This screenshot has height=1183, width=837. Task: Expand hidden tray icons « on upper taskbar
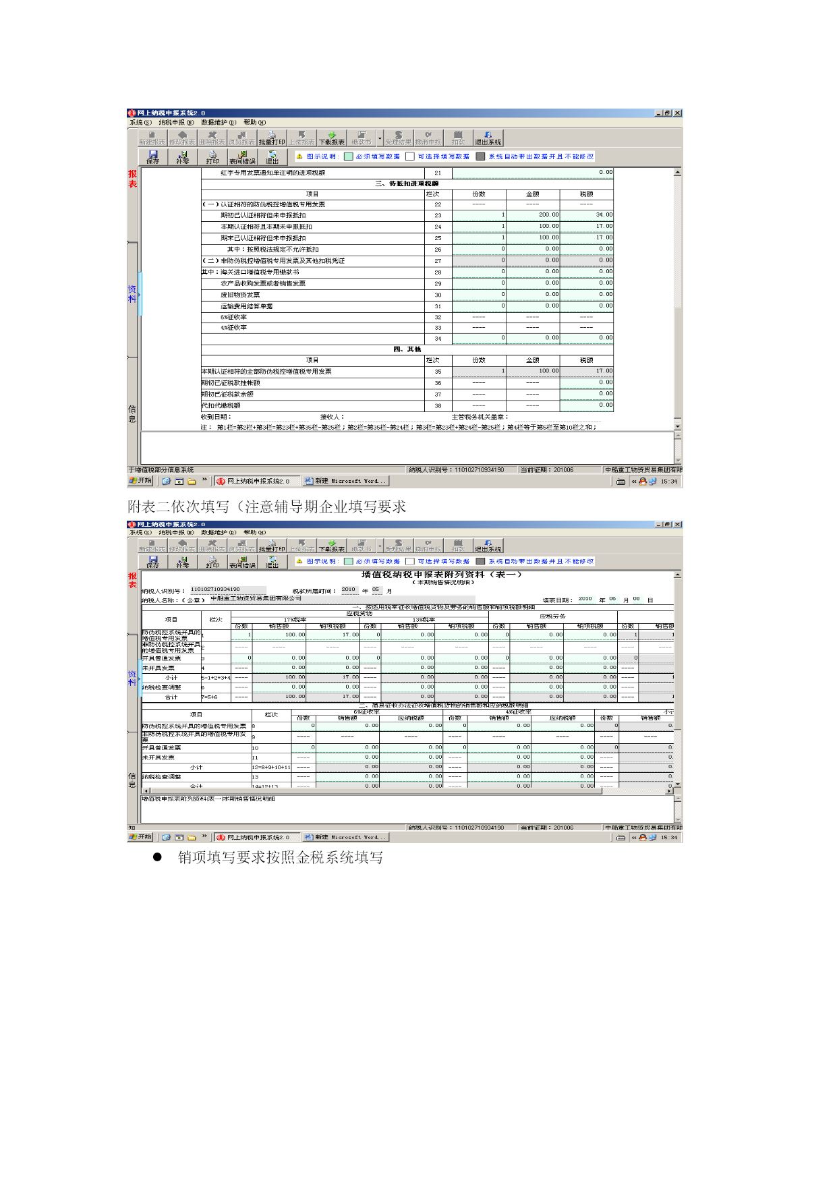pos(633,482)
